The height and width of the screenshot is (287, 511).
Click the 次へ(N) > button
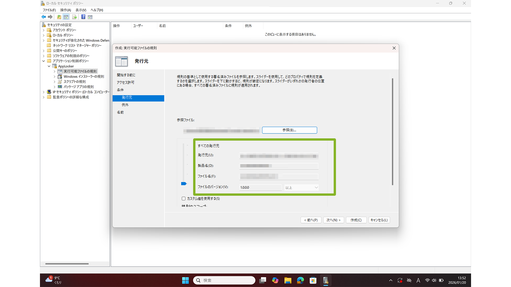pyautogui.click(x=333, y=220)
